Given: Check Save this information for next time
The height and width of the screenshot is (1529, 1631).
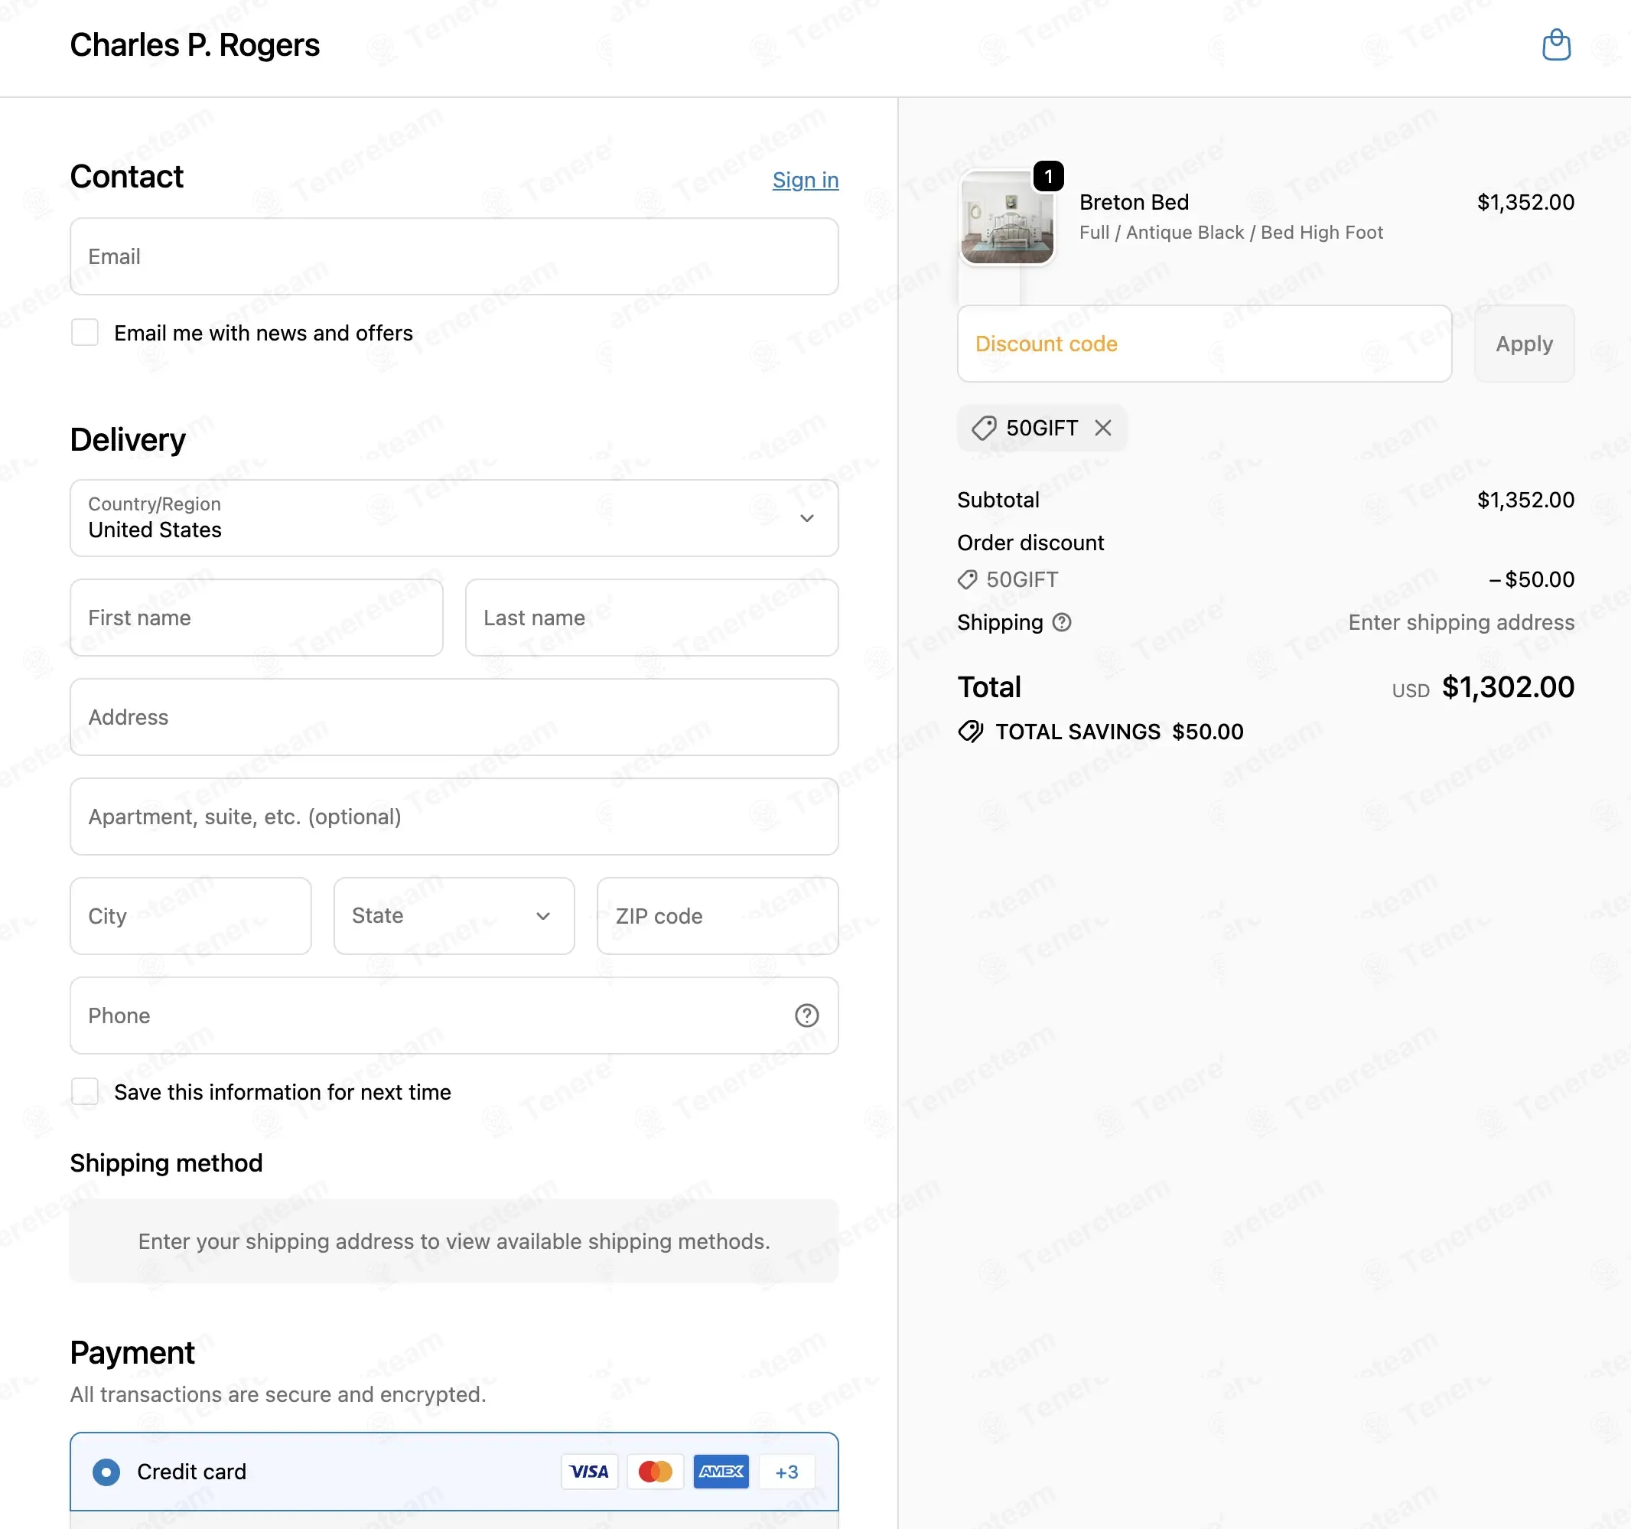Looking at the screenshot, I should [86, 1091].
